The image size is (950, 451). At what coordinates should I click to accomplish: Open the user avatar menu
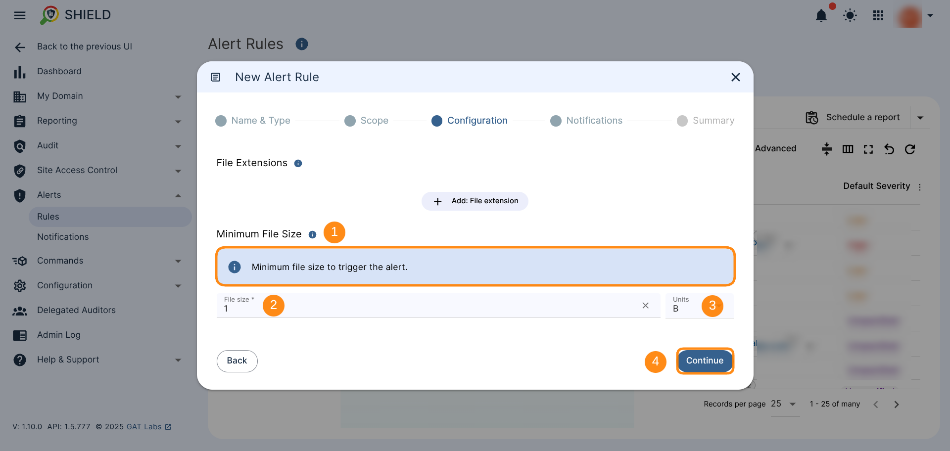pyautogui.click(x=910, y=16)
